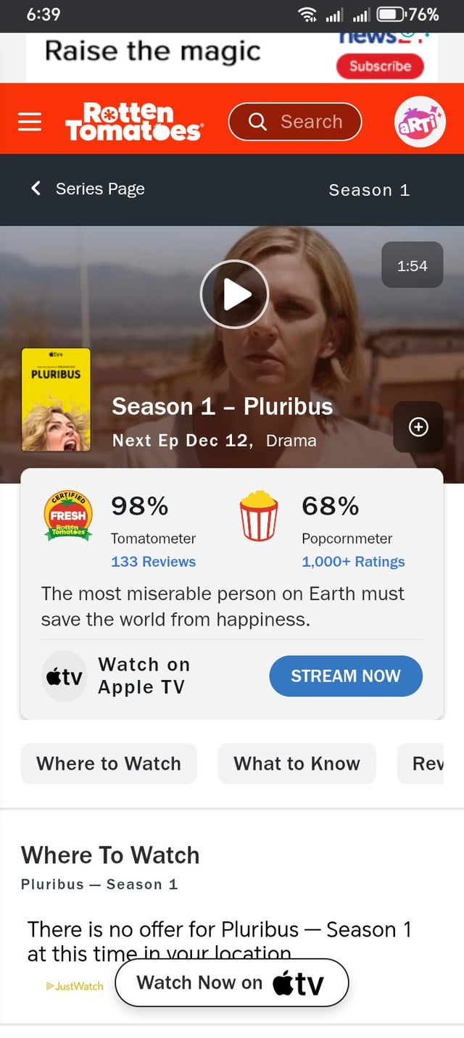
Task: Click the Search field
Action: [295, 122]
